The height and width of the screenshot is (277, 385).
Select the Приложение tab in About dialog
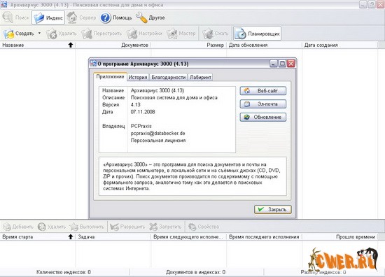click(x=110, y=76)
